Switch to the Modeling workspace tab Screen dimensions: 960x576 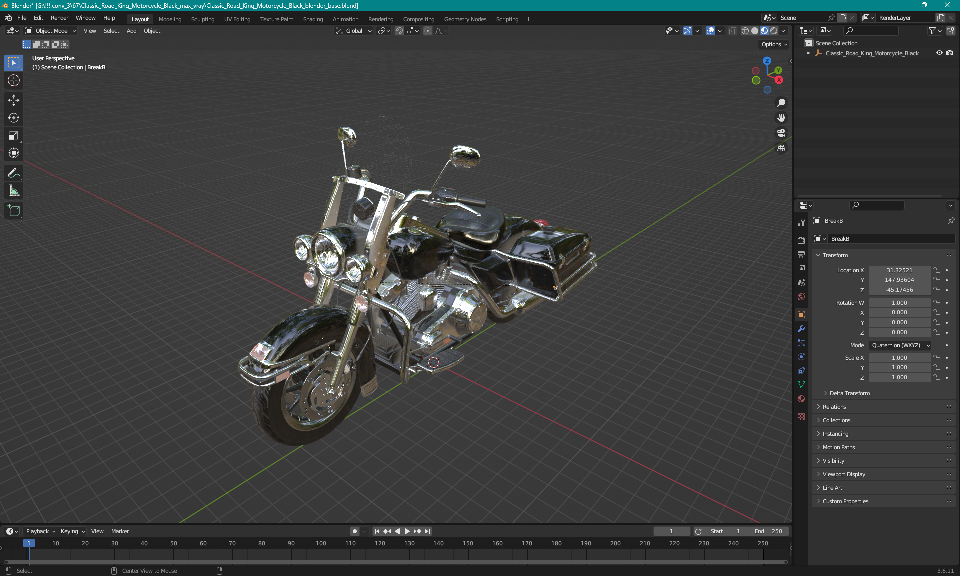pos(170,19)
